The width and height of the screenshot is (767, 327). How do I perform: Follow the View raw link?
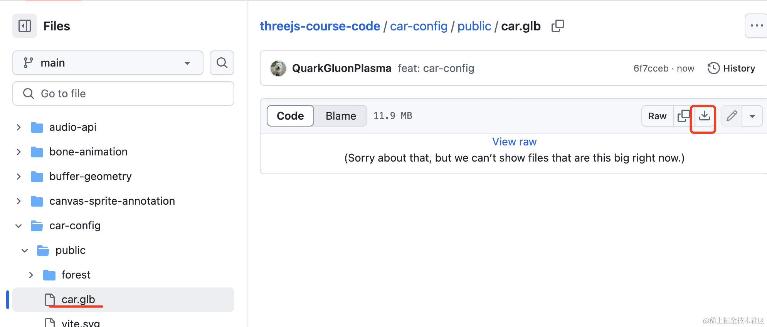click(514, 142)
